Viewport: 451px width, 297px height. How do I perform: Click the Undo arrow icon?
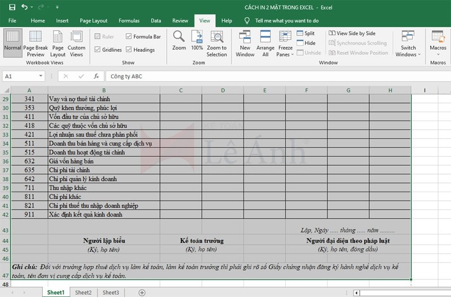(x=24, y=7)
